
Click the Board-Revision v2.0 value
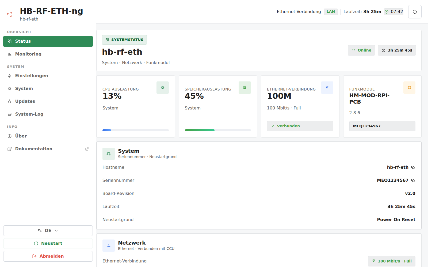click(x=410, y=193)
